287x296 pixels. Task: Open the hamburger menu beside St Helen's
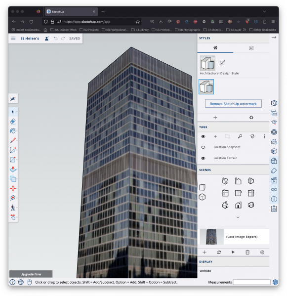[13, 39]
